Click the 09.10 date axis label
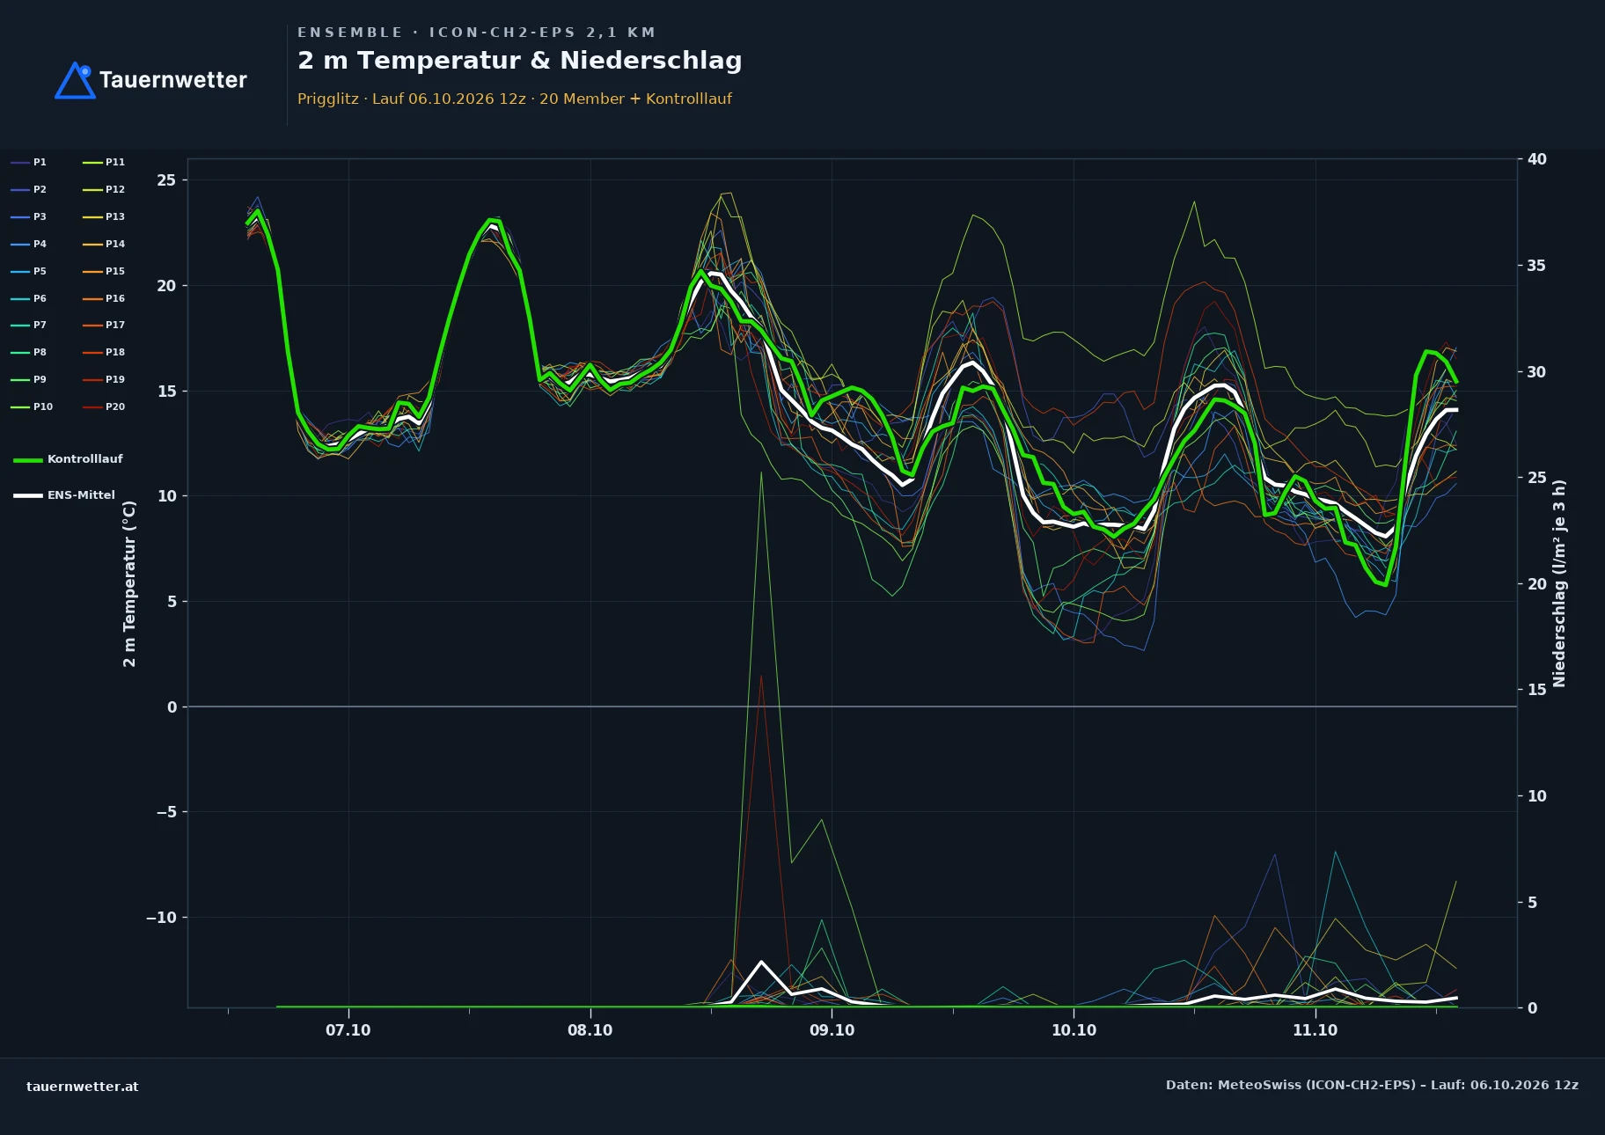The image size is (1605, 1135). click(x=832, y=1030)
